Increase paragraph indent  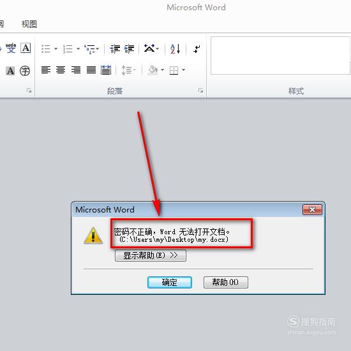(x=130, y=49)
